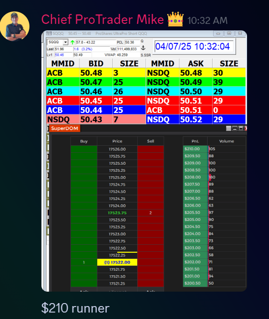Open the Chief ProTrader Mike username
This screenshot has height=319, width=269.
(102, 19)
